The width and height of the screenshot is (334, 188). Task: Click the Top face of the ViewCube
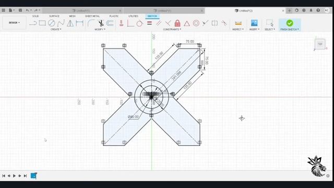[x=320, y=44]
